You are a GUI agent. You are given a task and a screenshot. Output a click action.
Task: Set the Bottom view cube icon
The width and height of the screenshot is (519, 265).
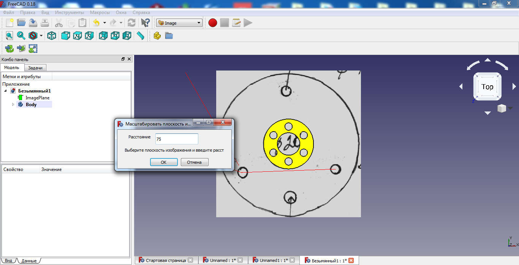[115, 36]
